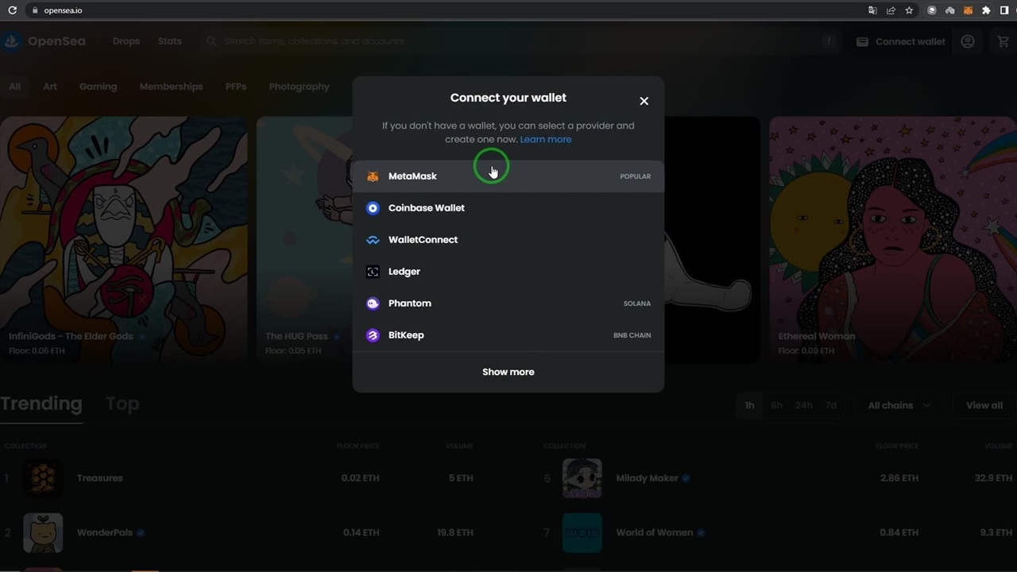The image size is (1017, 572).
Task: Switch to the Top tab
Action: tap(122, 404)
